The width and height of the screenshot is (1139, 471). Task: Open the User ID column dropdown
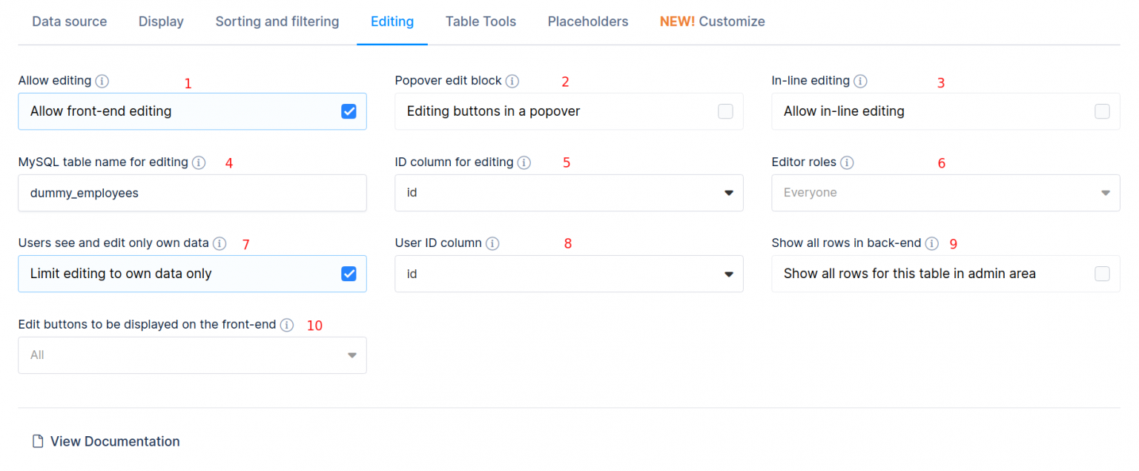pyautogui.click(x=569, y=274)
